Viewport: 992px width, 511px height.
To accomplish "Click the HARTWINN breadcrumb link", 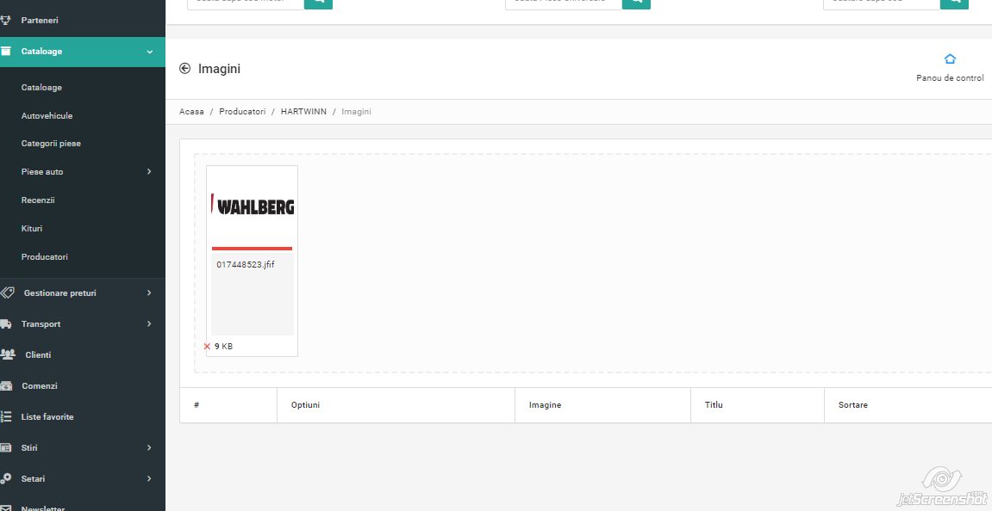I will click(x=303, y=111).
